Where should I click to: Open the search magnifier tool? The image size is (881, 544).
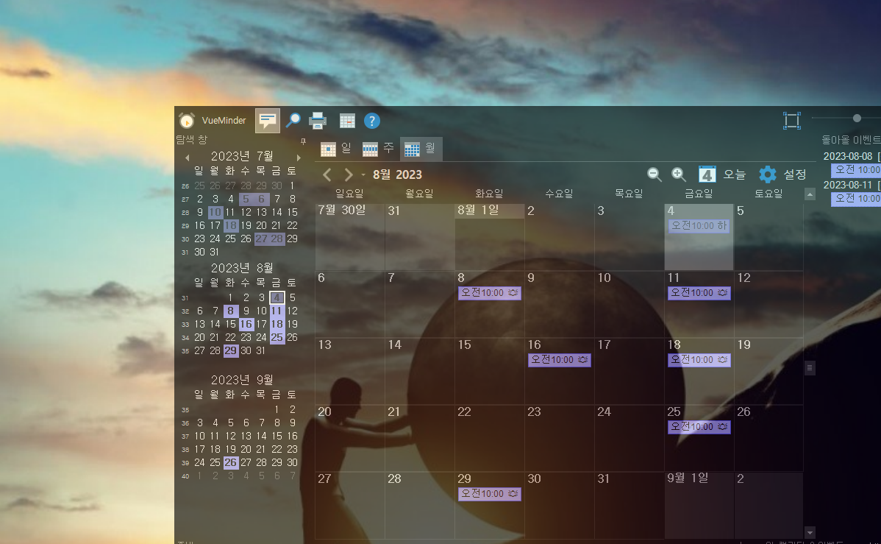(x=293, y=121)
